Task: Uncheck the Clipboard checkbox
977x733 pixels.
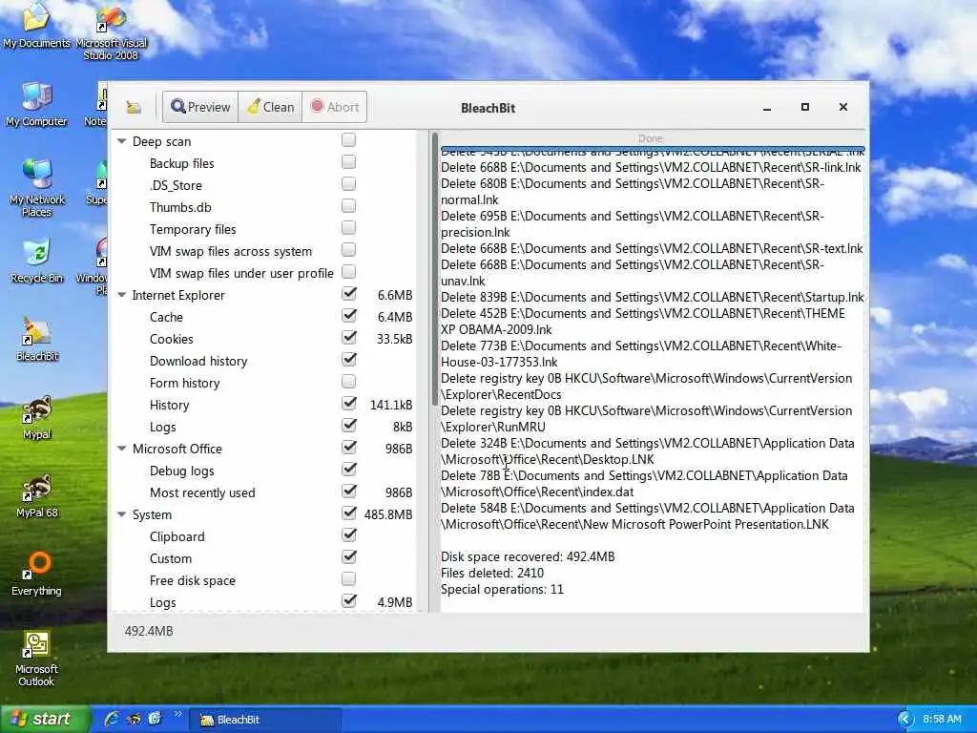Action: (x=349, y=534)
